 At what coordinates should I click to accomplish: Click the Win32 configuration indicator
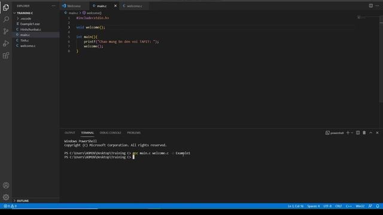point(360,206)
